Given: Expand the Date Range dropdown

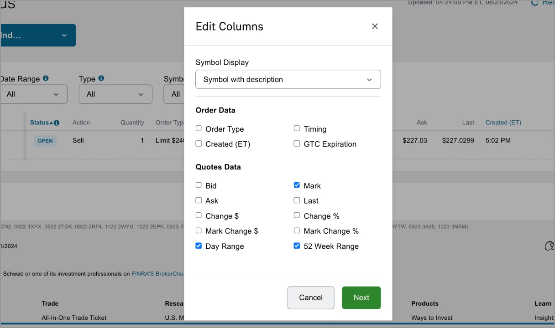Looking at the screenshot, I should (x=33, y=94).
